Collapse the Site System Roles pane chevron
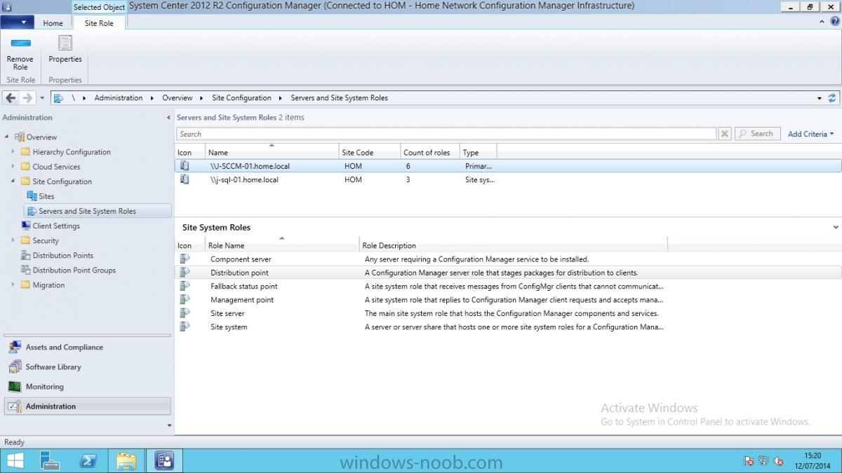This screenshot has height=473, width=842. coord(836,227)
